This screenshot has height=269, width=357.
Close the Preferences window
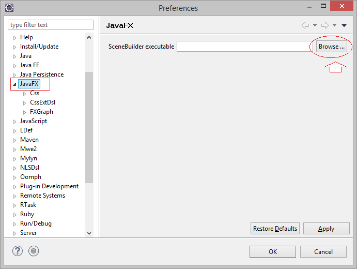coord(342,6)
